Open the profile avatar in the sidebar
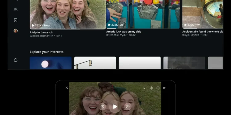Screen dimensions: 231x115 click(16, 31)
